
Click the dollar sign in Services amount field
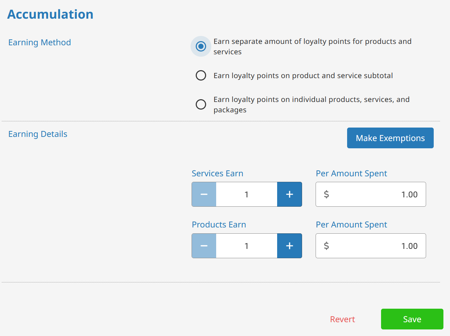click(x=326, y=194)
